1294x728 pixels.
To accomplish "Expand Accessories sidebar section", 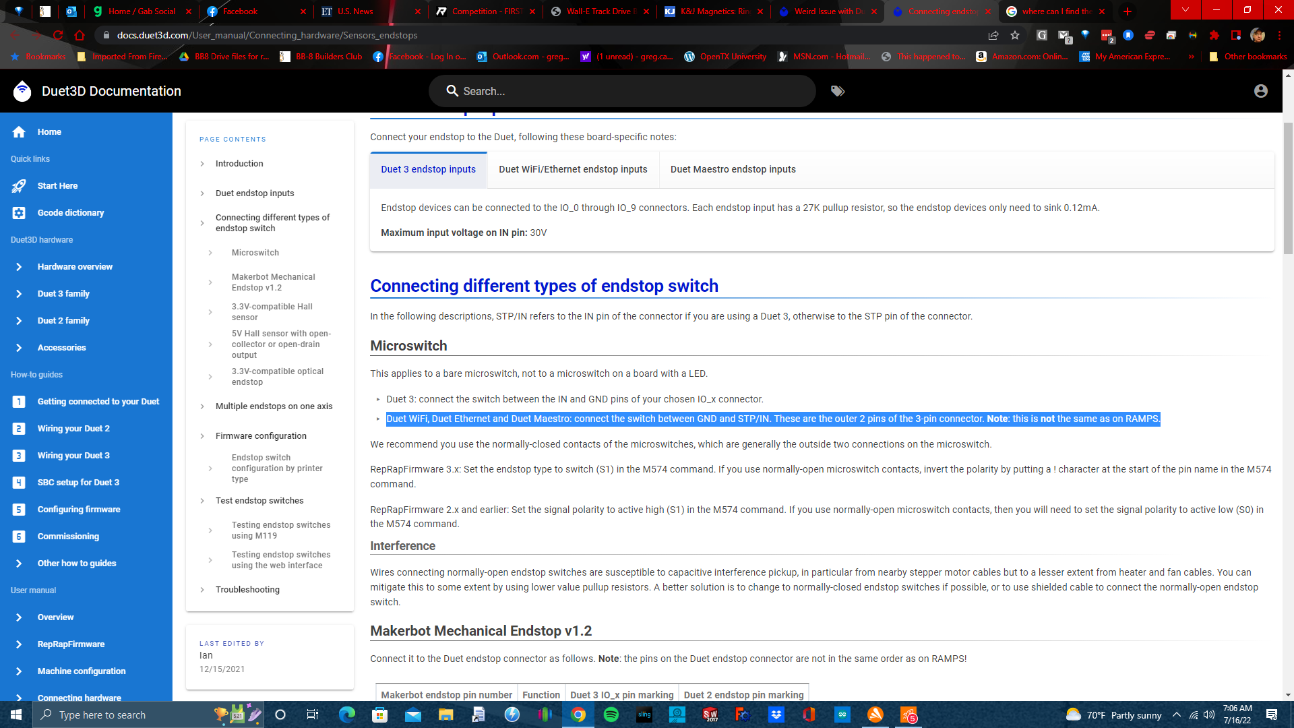I will click(x=19, y=348).
